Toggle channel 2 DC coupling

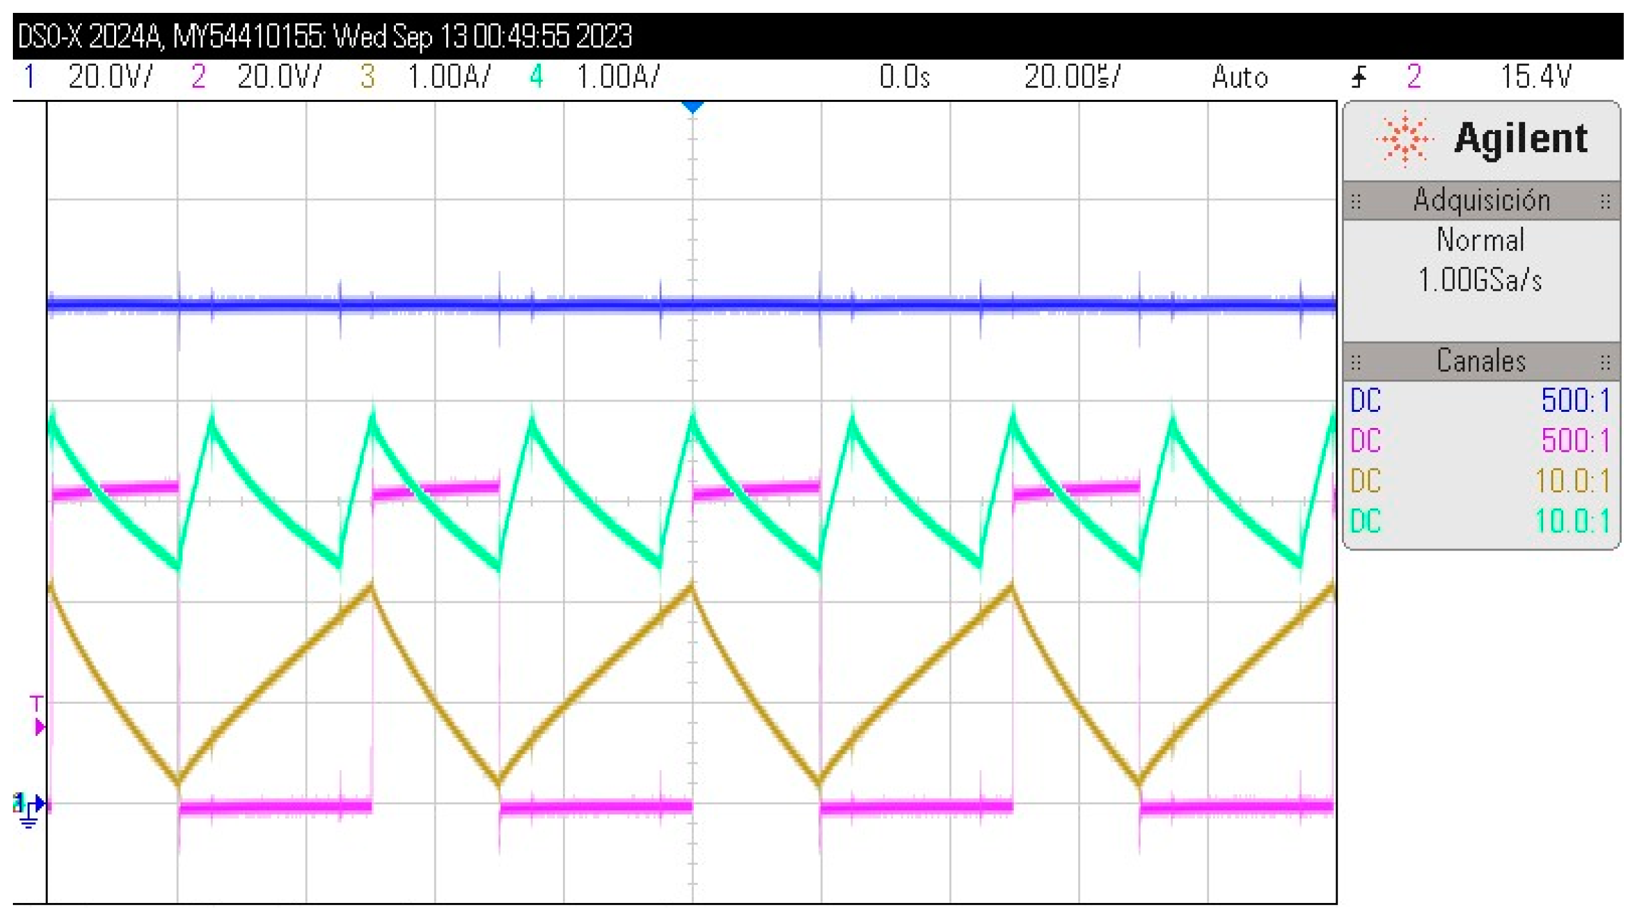[1366, 441]
